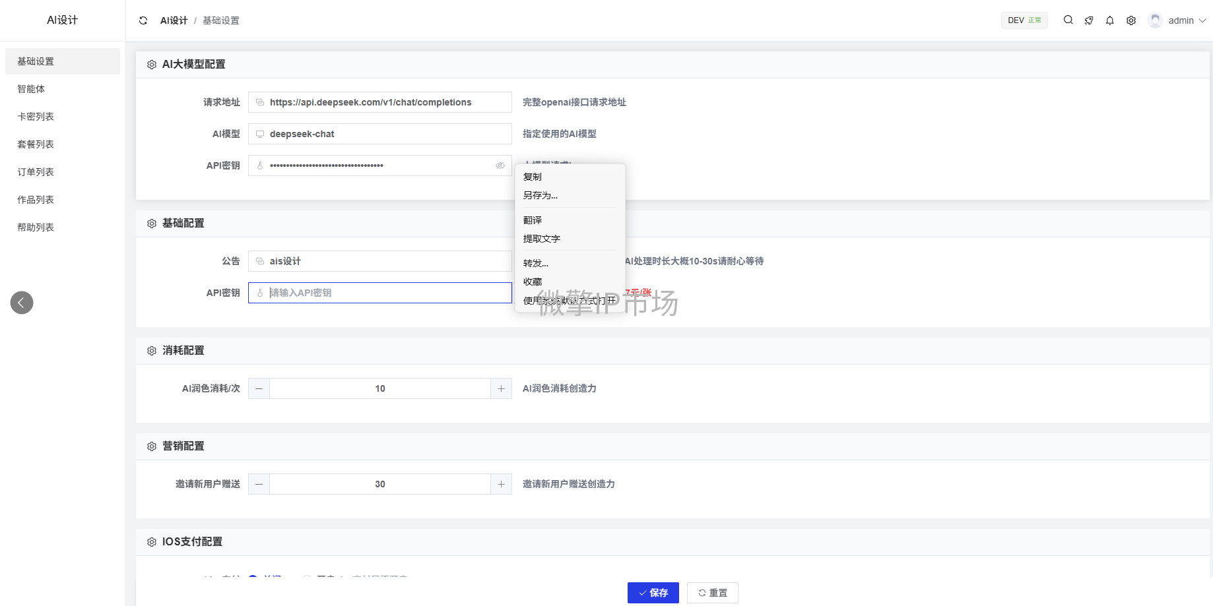Click the refresh icon beside breadcrumb
Viewport: 1213px width, 606px height.
click(x=143, y=20)
